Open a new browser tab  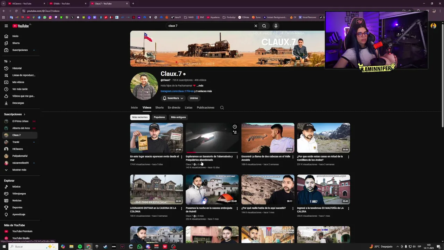[x=133, y=3]
